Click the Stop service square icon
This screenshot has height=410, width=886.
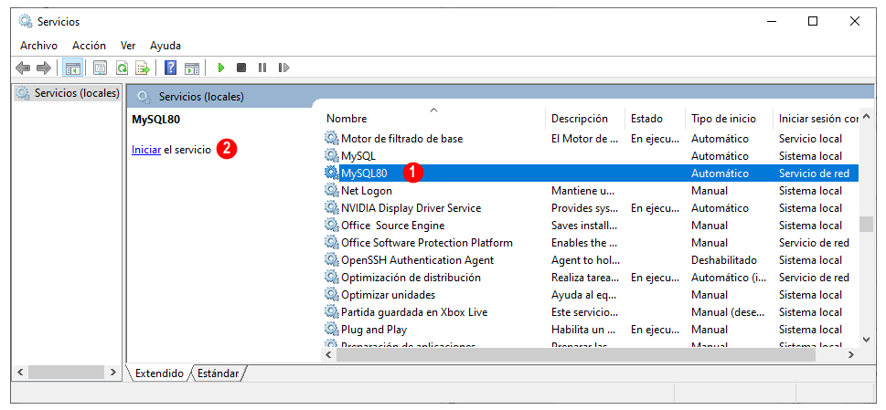point(241,68)
